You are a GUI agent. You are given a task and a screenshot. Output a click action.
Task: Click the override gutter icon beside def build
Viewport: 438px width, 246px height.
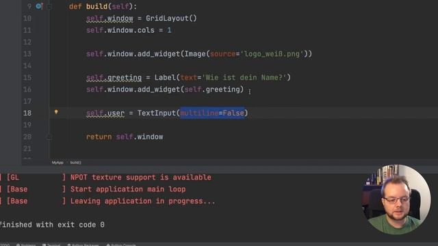tap(39, 6)
